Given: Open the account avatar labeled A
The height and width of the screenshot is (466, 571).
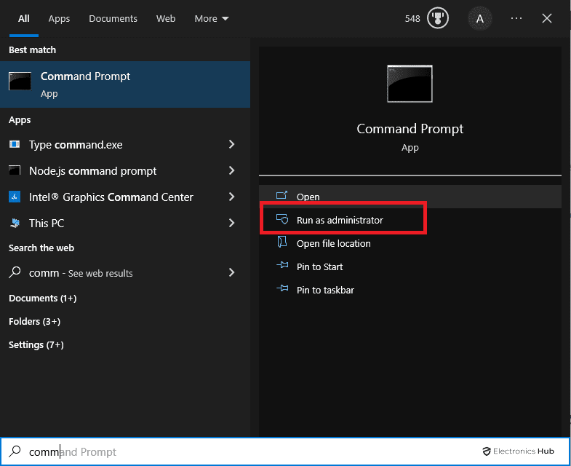Looking at the screenshot, I should 479,19.
